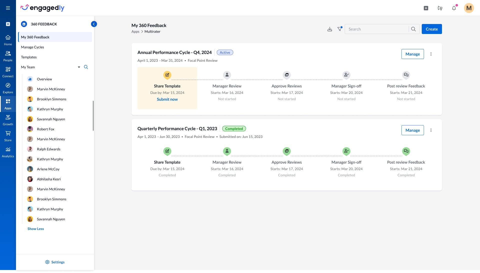Click inside the Search input field
The width and height of the screenshot is (480, 273).
[377, 29]
